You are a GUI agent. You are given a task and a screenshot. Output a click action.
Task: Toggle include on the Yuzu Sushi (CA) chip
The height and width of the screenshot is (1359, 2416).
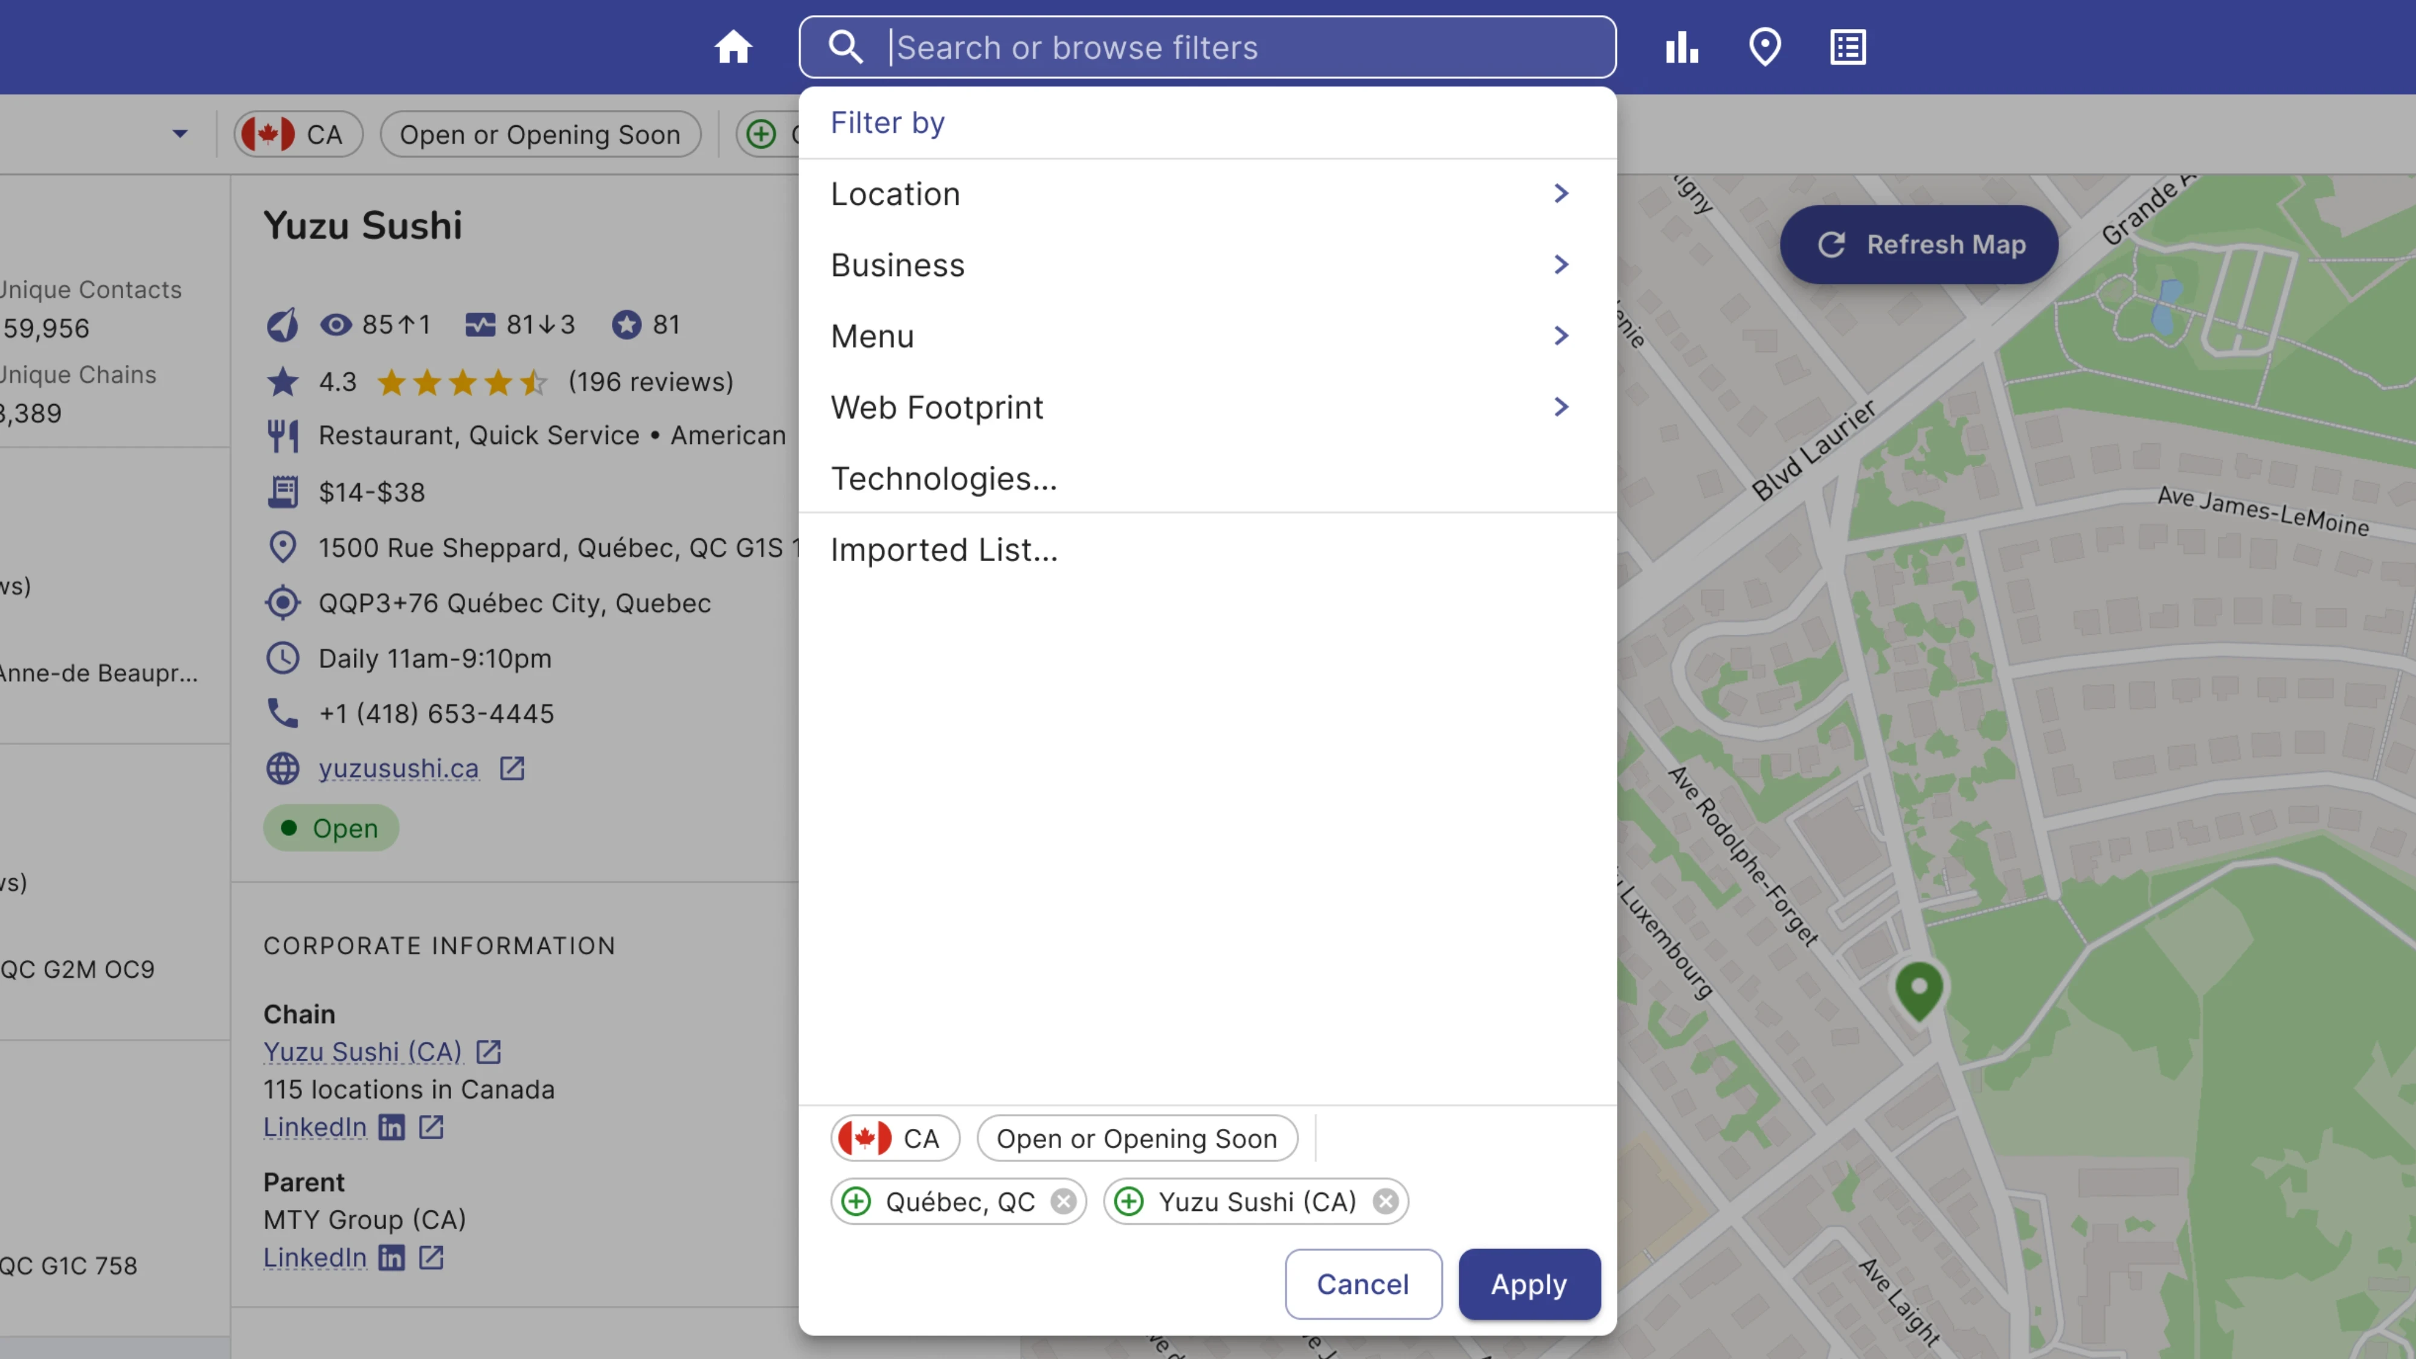[1129, 1201]
